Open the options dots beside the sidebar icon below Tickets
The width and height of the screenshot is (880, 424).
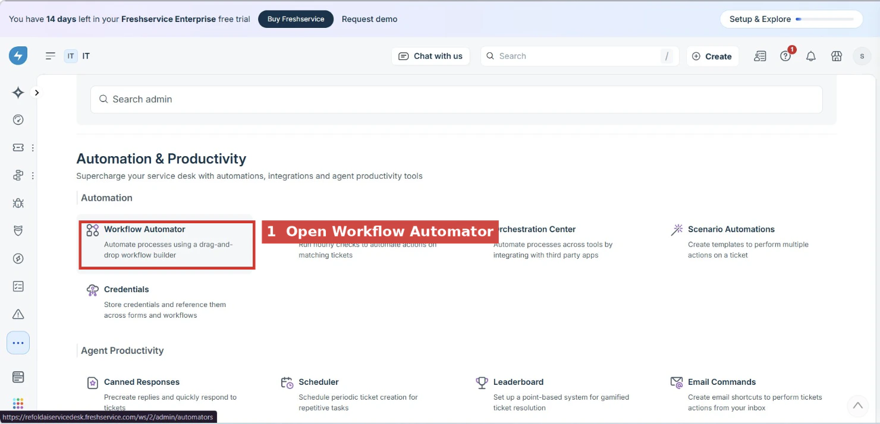[33, 176]
